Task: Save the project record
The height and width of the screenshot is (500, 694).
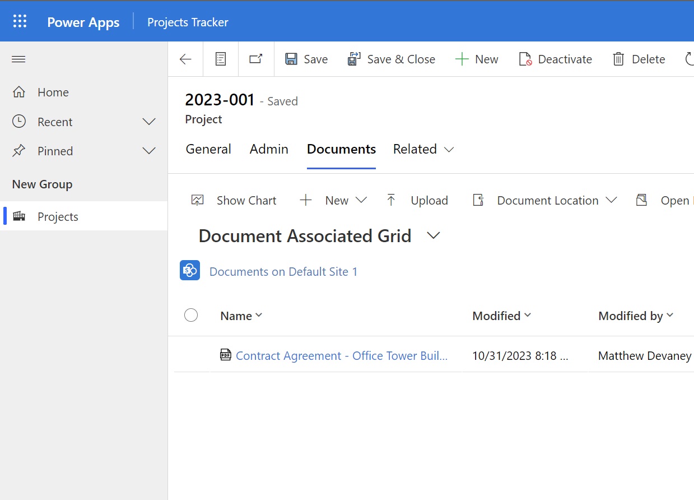Action: pyautogui.click(x=306, y=59)
